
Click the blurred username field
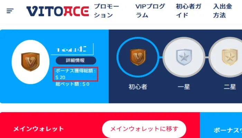pyautogui.click(x=72, y=49)
